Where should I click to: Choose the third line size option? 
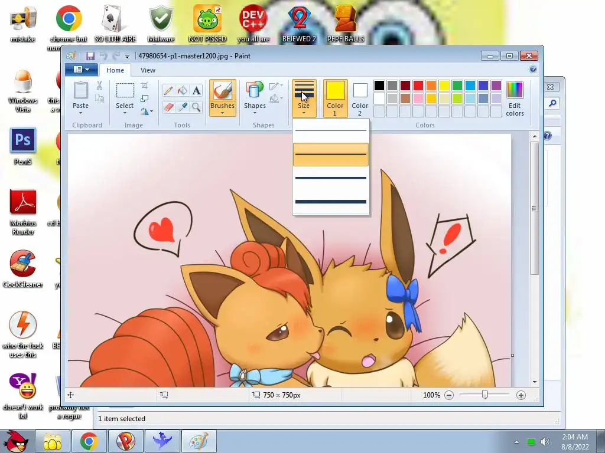[331, 178]
